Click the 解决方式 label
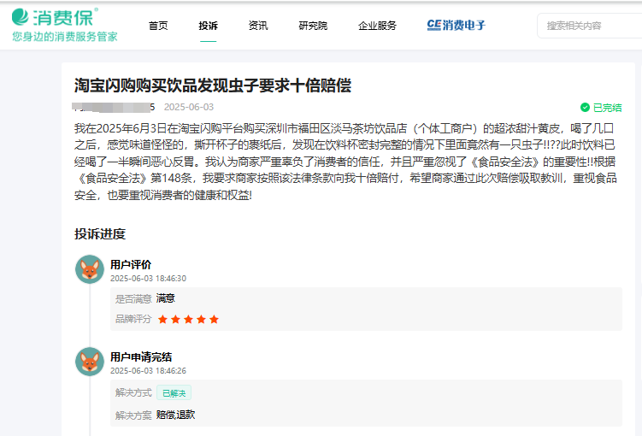 (133, 392)
